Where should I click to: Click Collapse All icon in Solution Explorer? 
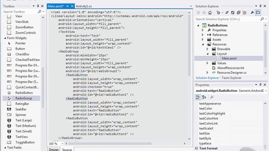[x=238, y=13]
